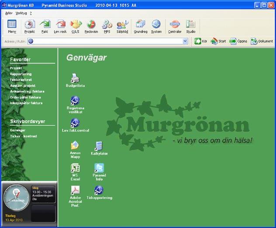Launch the Tidrapportering shortcut
The height and width of the screenshot is (228, 276).
pos(99,193)
